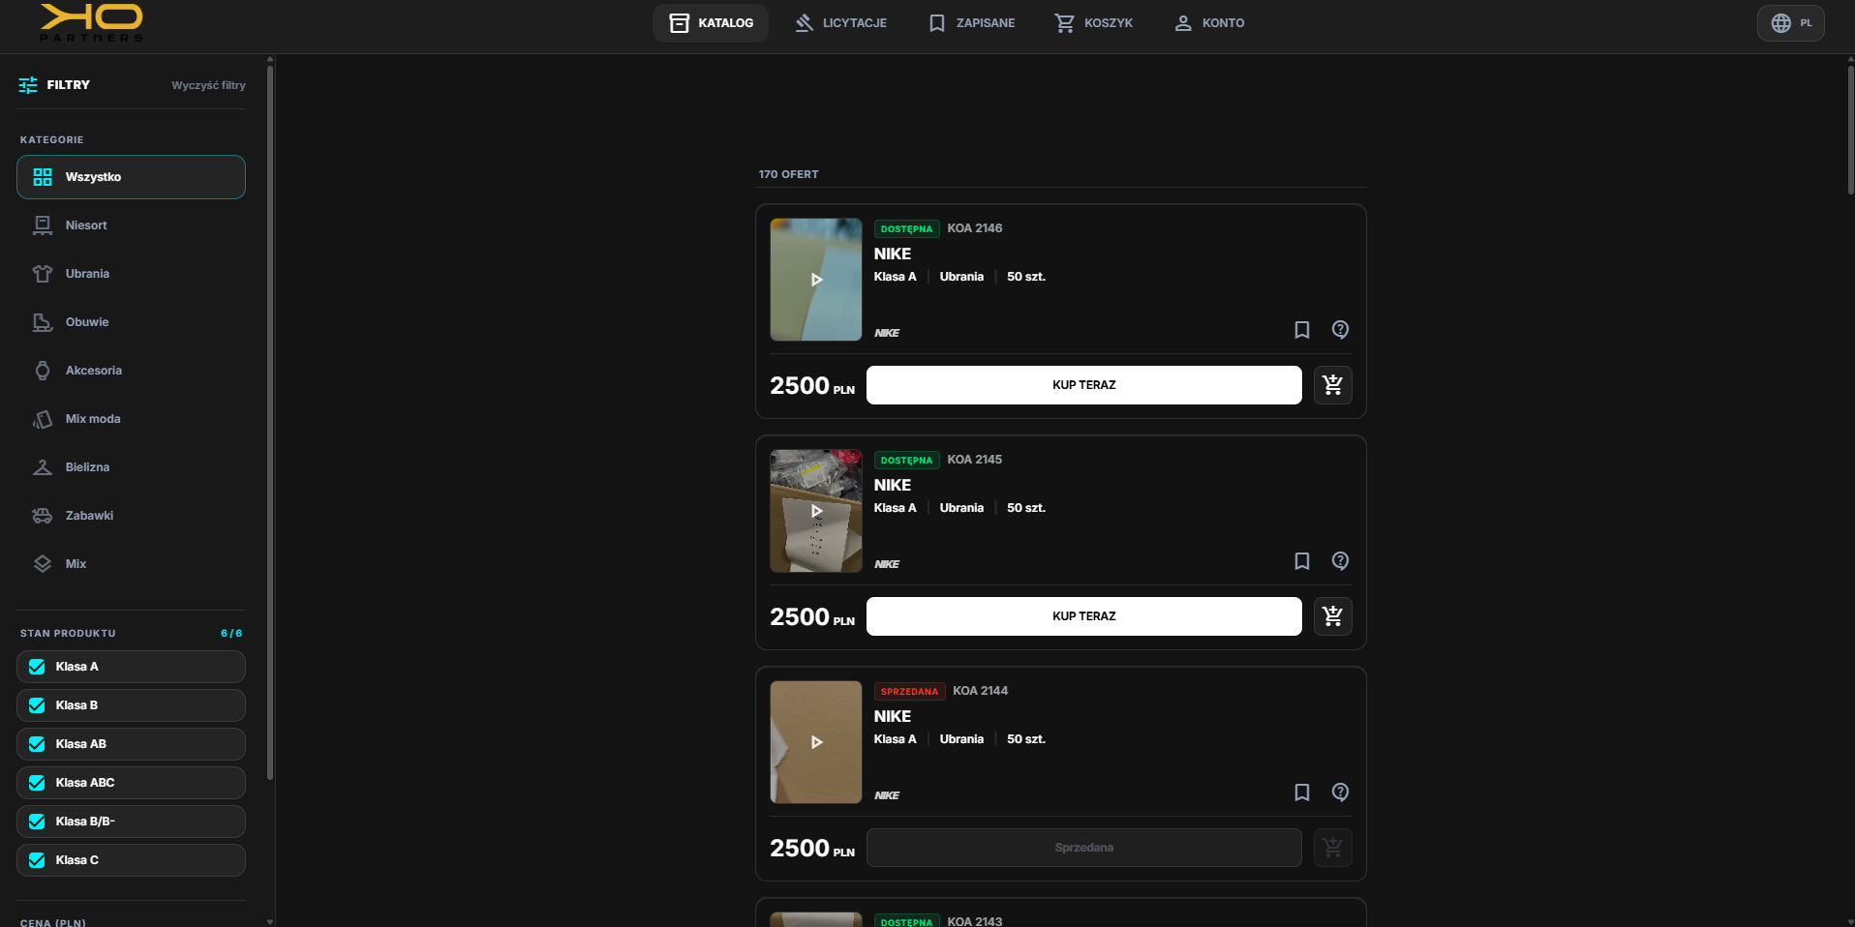
Task: Play video thumbnail for KOA 2146
Action: [816, 280]
